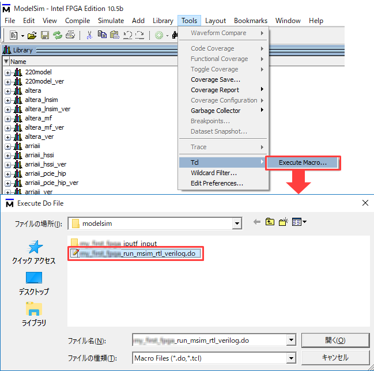
Task: Open the dropdown next to Add to window icon
Action: click(x=167, y=36)
